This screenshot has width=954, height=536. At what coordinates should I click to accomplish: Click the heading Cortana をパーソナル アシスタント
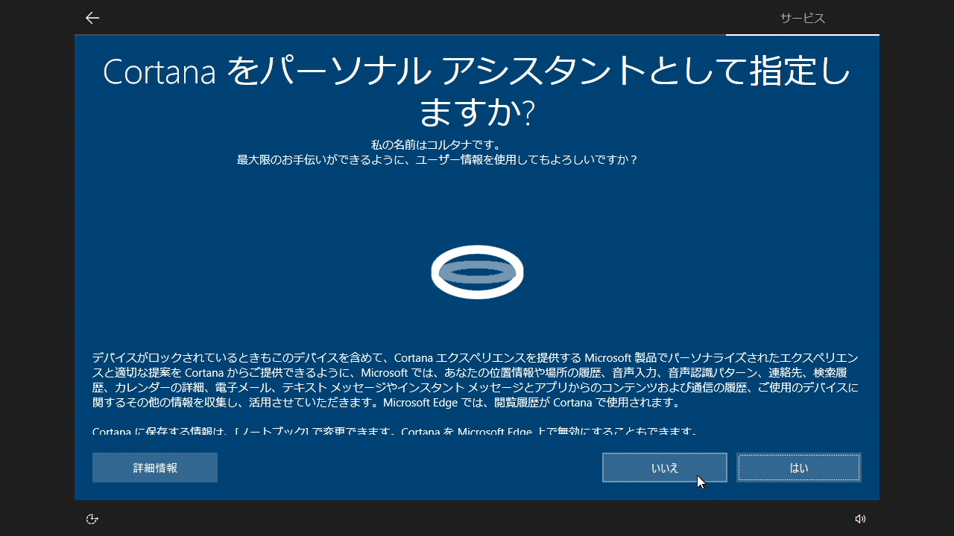(477, 92)
